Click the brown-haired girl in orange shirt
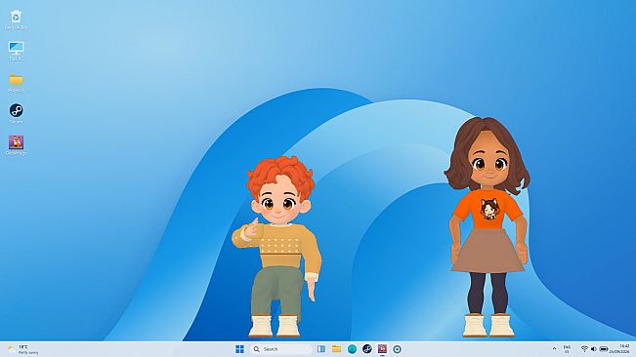Viewport: 636px width, 357px height. click(488, 226)
